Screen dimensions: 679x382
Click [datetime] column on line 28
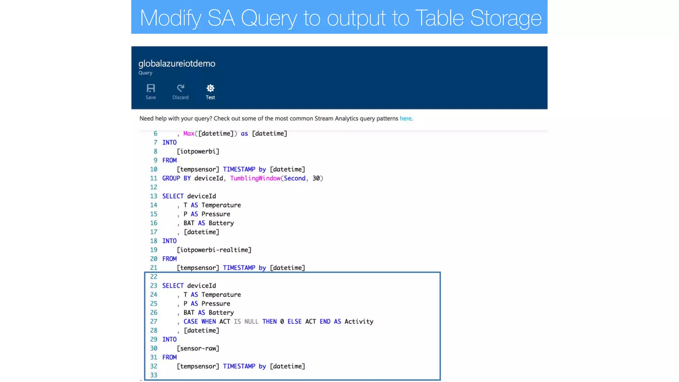click(x=202, y=331)
